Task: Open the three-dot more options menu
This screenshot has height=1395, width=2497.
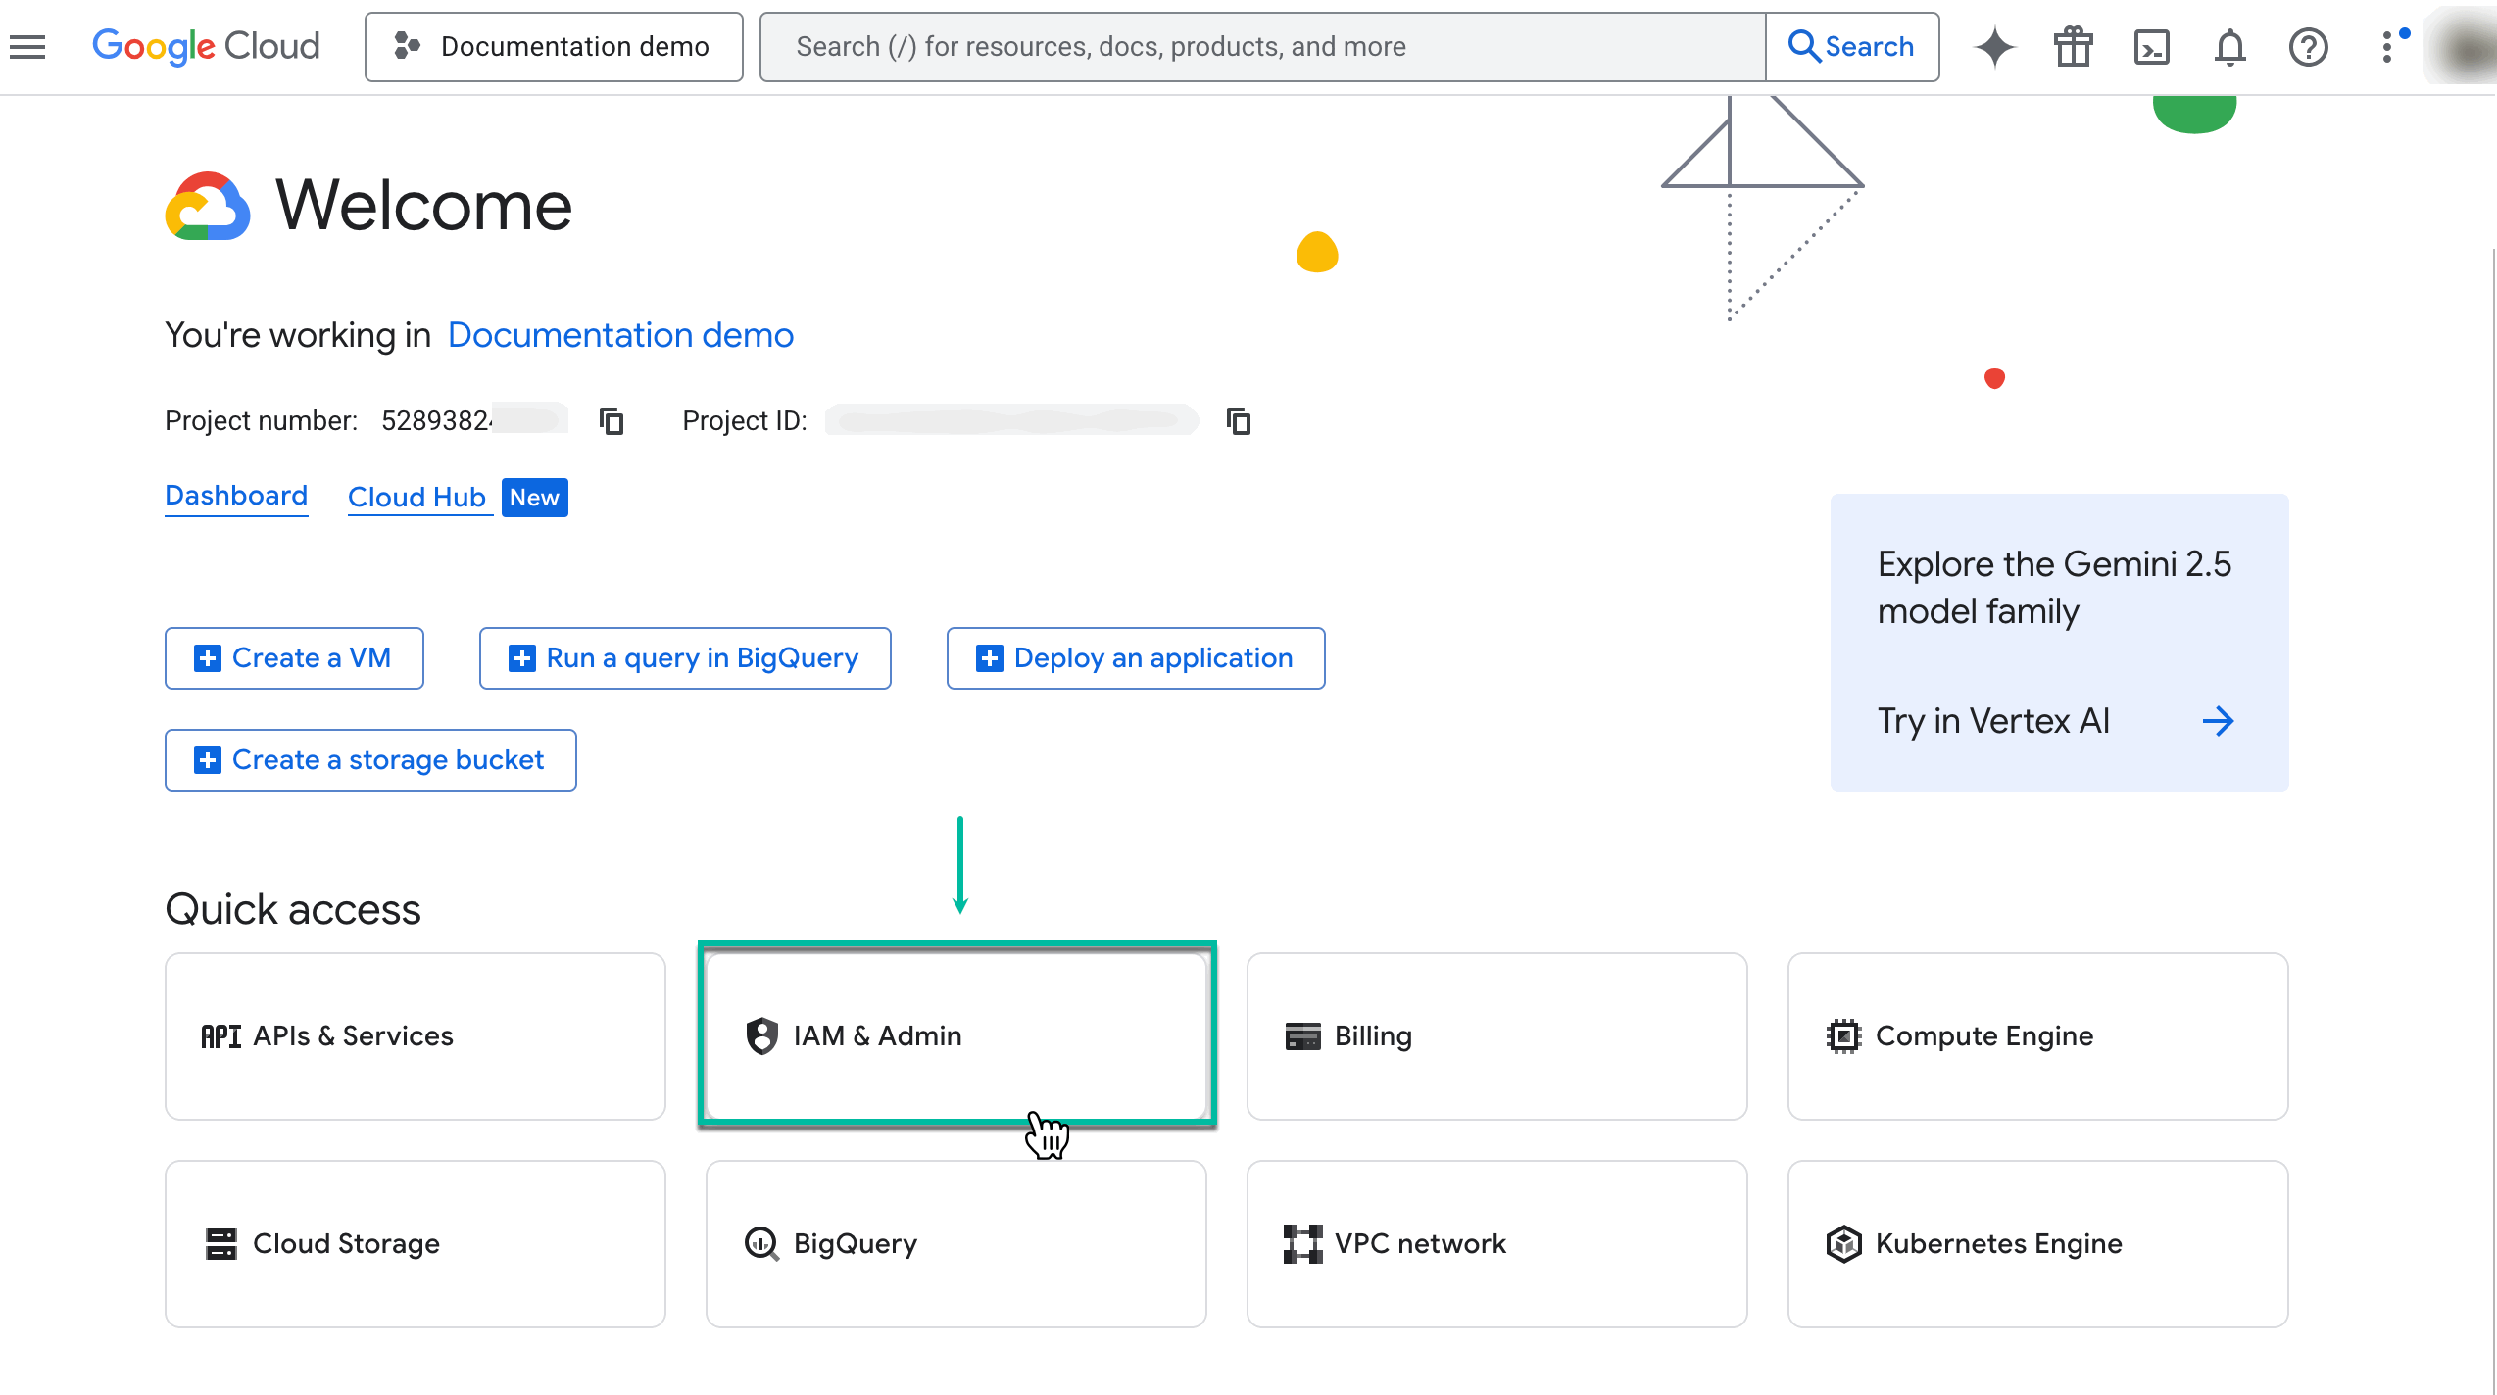Action: pos(2386,46)
